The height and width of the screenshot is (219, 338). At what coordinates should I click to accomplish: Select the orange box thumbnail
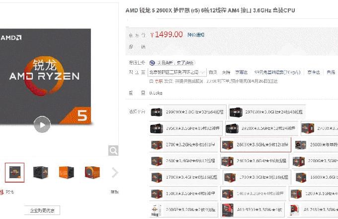(67, 173)
